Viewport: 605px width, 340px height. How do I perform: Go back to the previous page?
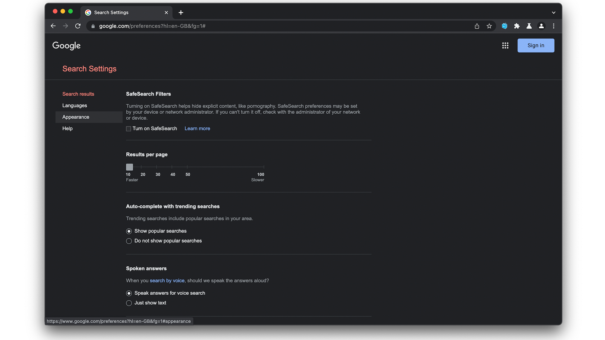click(53, 26)
